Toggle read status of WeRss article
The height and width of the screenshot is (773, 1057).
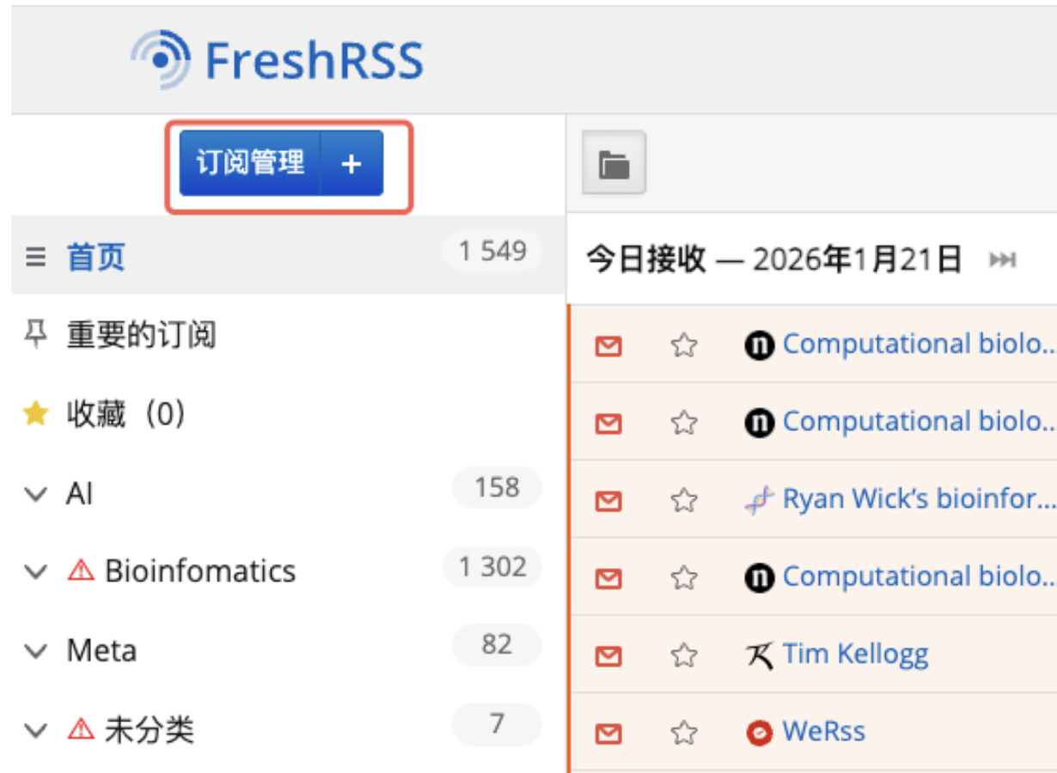[x=608, y=733]
